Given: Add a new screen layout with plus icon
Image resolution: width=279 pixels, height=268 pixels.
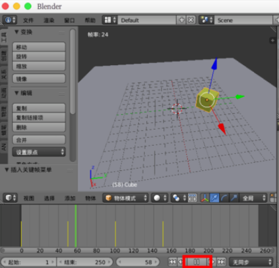Looking at the screenshot, I should click(182, 20).
